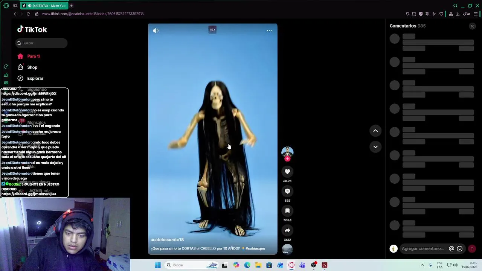Open Outlook from the taskbar

[280, 265]
